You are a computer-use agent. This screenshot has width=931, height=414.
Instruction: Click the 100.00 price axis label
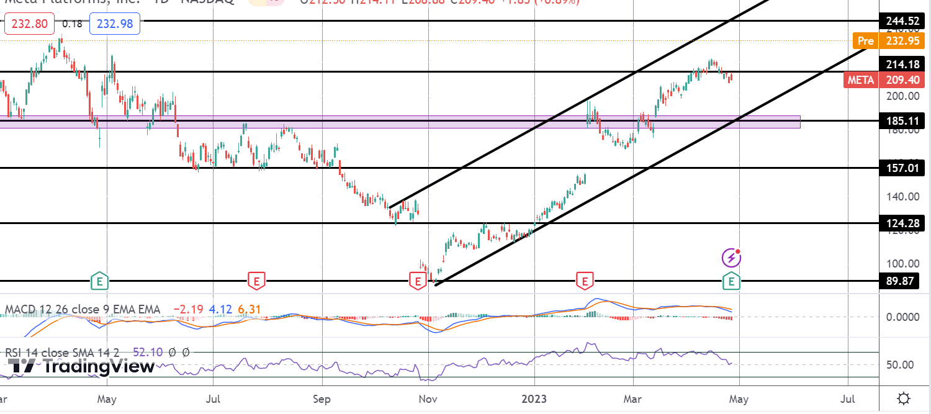(x=902, y=264)
